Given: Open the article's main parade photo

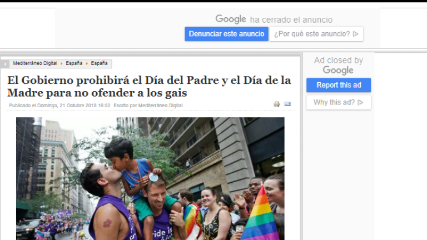Looking at the screenshot, I should [x=150, y=178].
